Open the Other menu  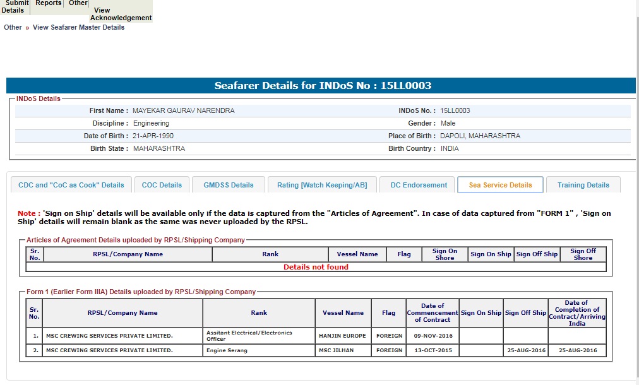(78, 4)
